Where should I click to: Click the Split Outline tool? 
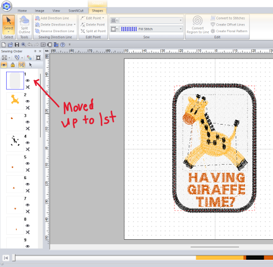click(x=25, y=24)
